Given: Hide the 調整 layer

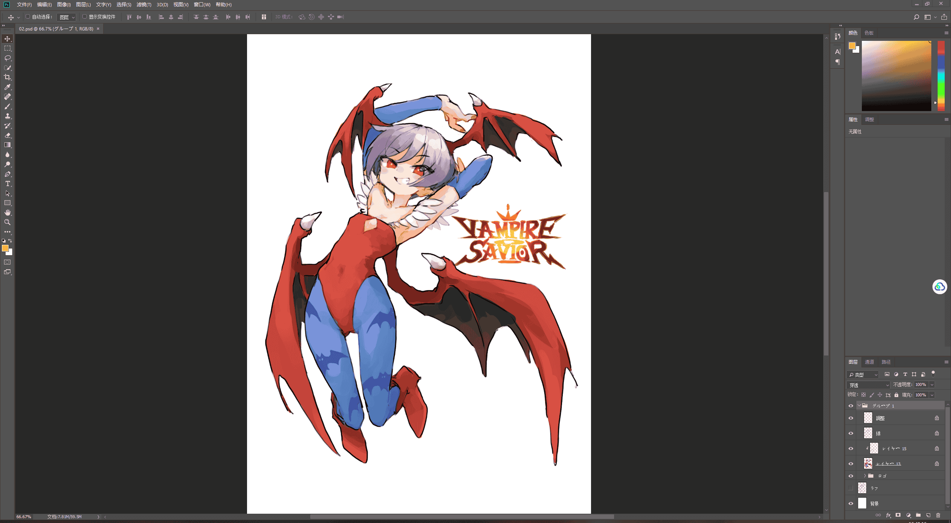Looking at the screenshot, I should click(x=851, y=418).
